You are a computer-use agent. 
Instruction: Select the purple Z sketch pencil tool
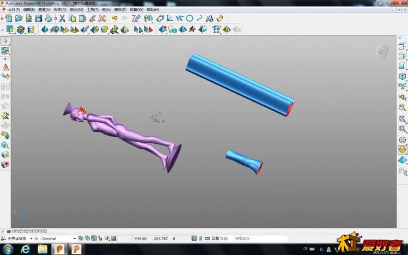click(x=136, y=18)
